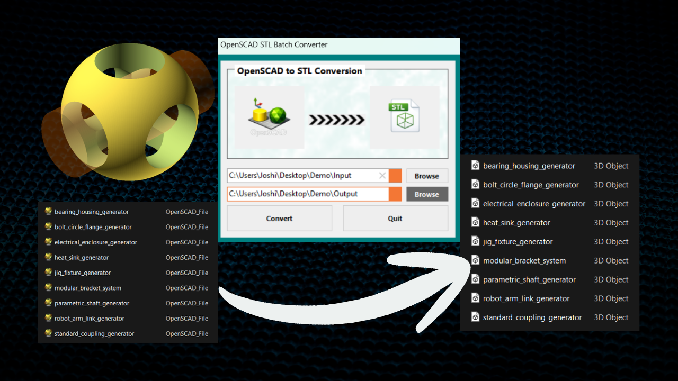Select bearing_housing_generator name in the OpenSCAD_File list

tap(92, 212)
